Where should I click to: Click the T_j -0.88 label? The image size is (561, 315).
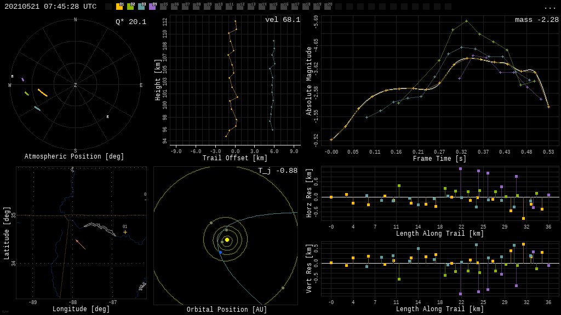coord(278,171)
